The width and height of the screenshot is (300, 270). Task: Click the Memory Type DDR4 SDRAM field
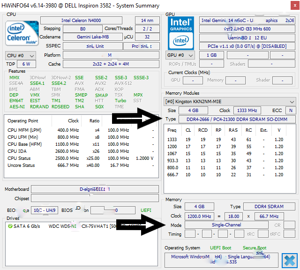(x=269, y=207)
